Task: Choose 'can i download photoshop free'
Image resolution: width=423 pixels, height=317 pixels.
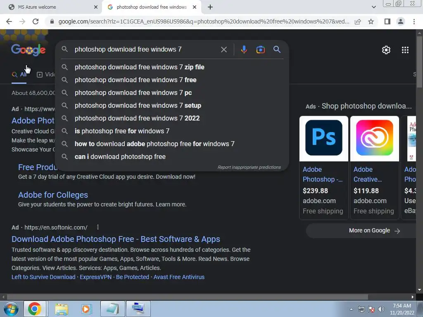Action: (x=172, y=156)
